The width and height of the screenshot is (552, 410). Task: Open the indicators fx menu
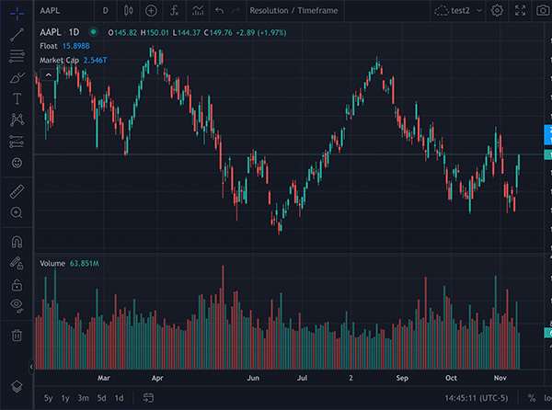pos(175,11)
